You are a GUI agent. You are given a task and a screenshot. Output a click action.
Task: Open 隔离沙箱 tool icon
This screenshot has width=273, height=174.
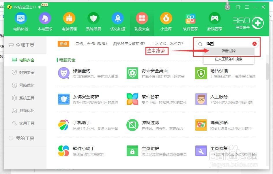coord(201,125)
